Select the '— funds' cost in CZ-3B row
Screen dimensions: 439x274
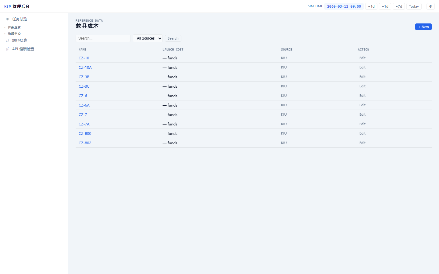click(170, 77)
